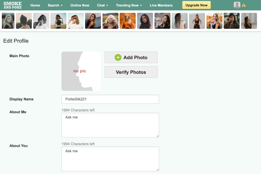The image size is (261, 174).
Task: Click into the About You text area
Action: coord(110,159)
